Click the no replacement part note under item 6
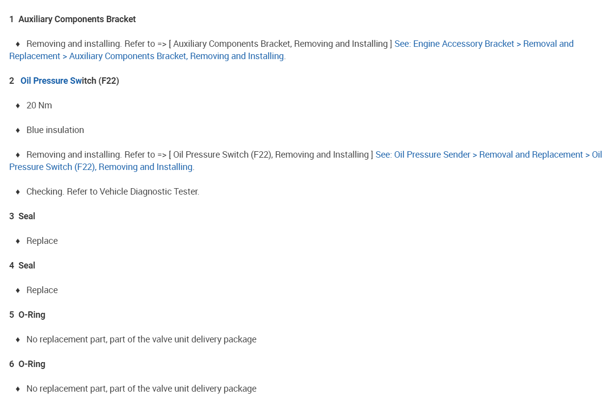Image resolution: width=605 pixels, height=401 pixels. [141, 389]
